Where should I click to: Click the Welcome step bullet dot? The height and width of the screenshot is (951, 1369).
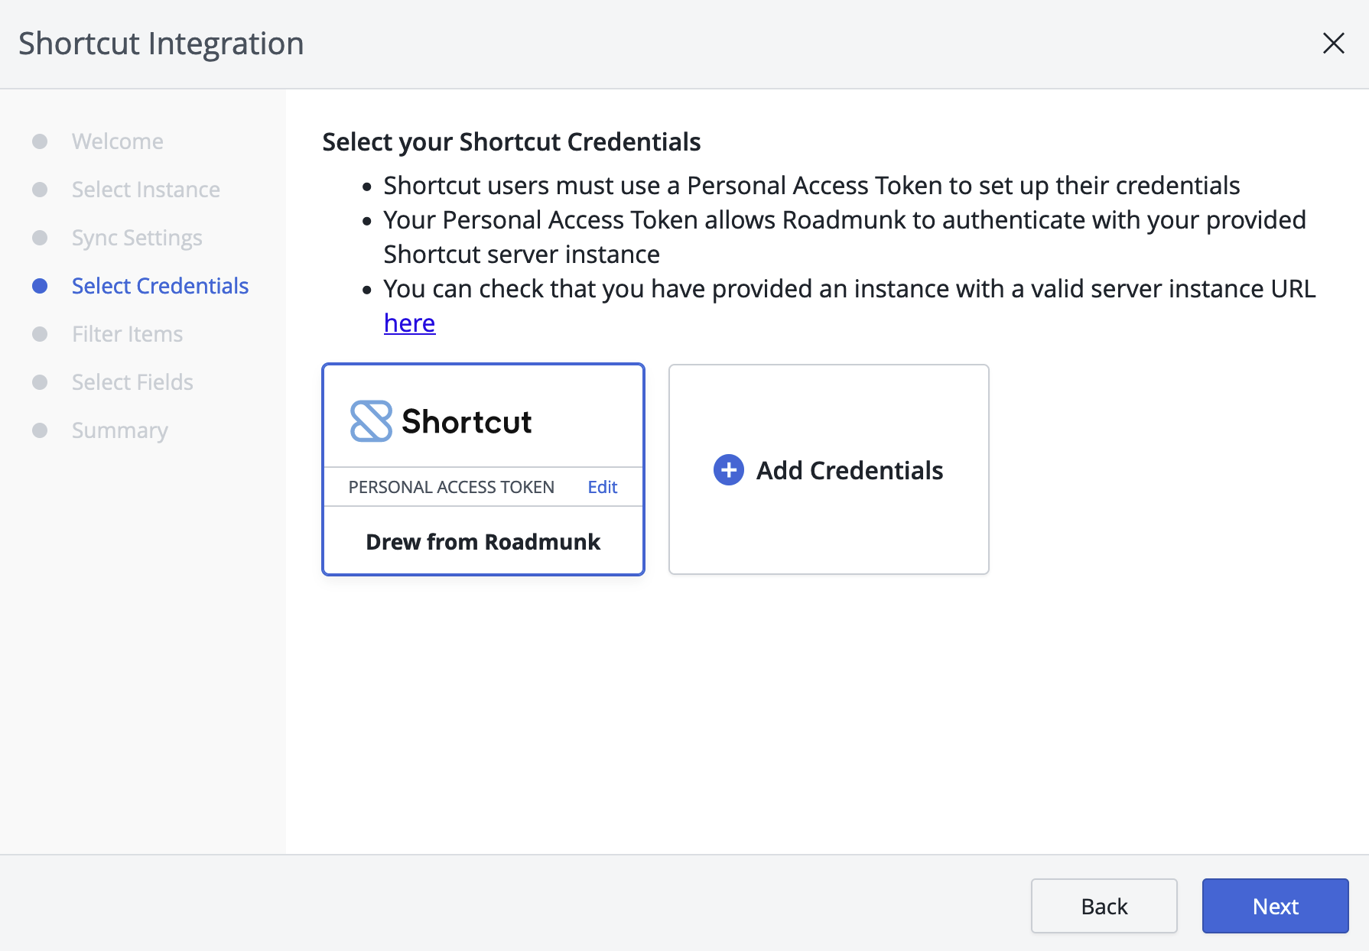click(40, 141)
